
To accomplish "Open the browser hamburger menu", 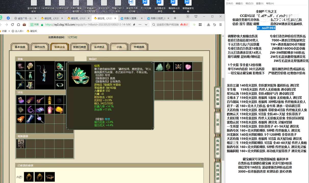I will [x=221, y=25].
